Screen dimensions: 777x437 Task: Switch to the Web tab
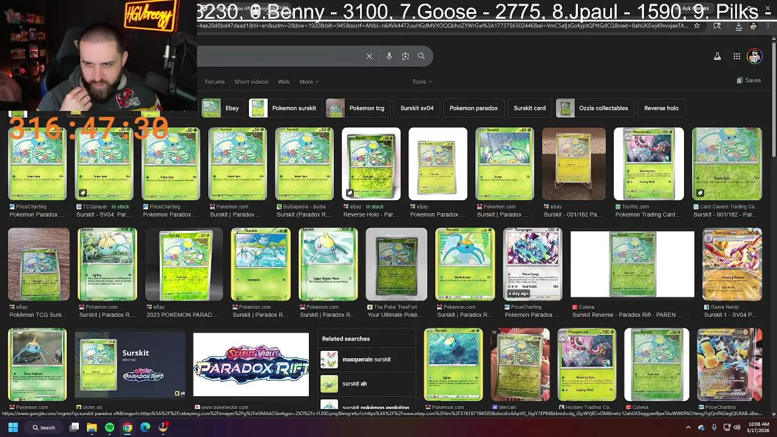pos(283,81)
